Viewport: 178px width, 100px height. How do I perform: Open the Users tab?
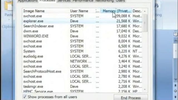click(120, 1)
